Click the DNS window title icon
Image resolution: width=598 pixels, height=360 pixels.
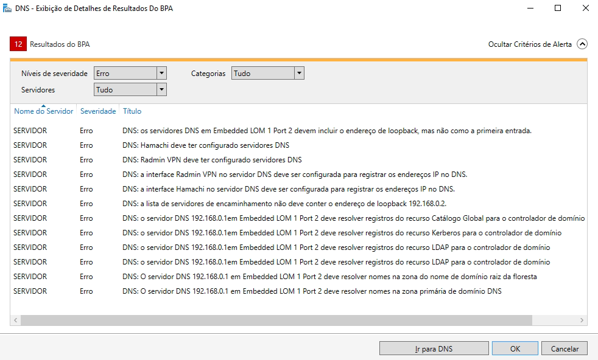coord(7,8)
